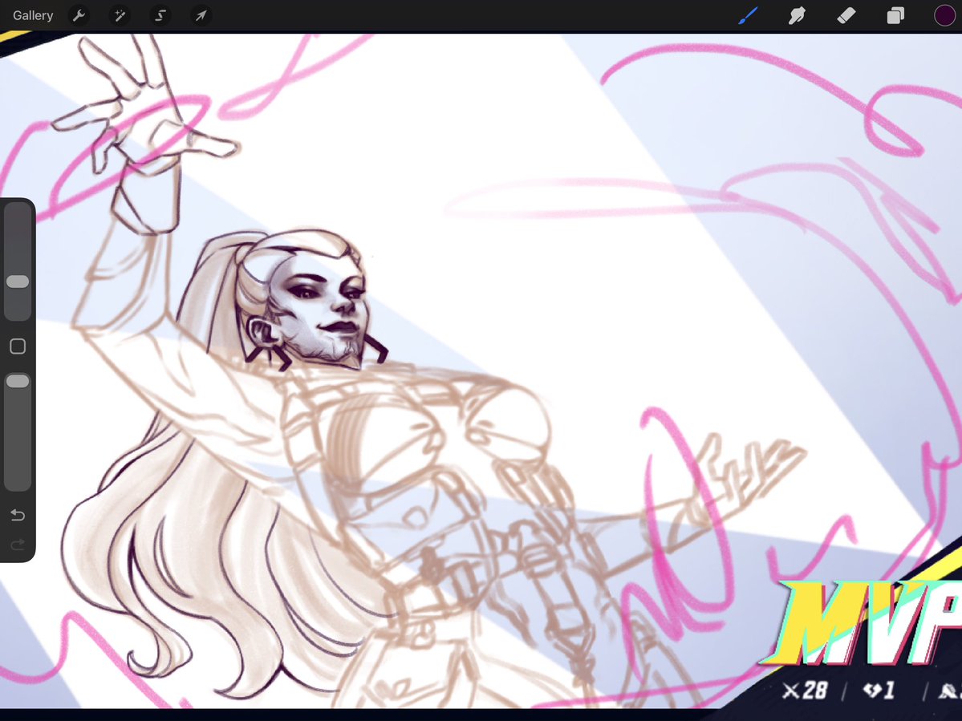Open the active color swatch
962x721 pixels.
click(944, 15)
